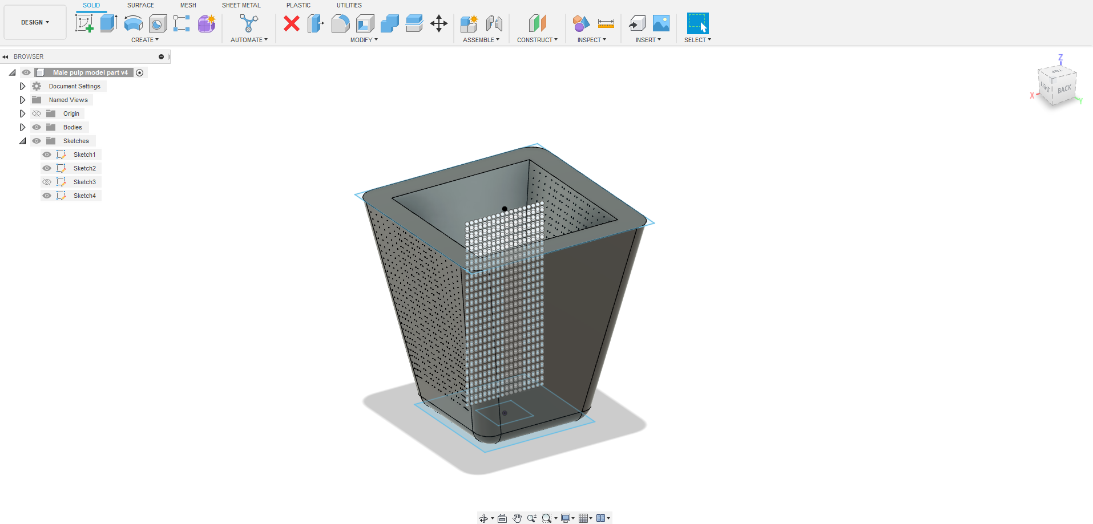
Task: Open the INSERT dropdown menu
Action: click(x=648, y=40)
